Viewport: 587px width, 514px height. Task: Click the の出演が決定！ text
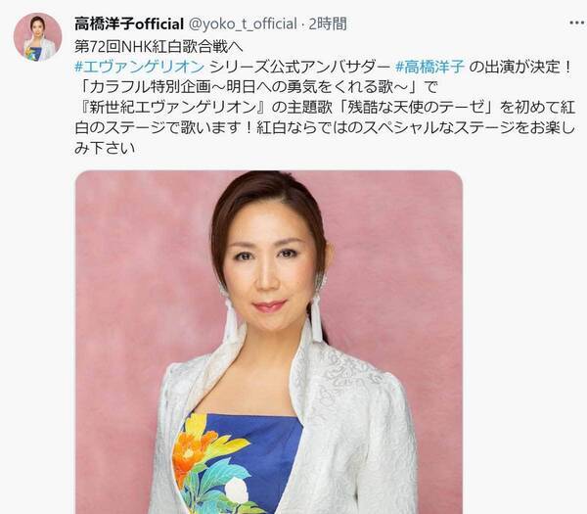coord(520,67)
